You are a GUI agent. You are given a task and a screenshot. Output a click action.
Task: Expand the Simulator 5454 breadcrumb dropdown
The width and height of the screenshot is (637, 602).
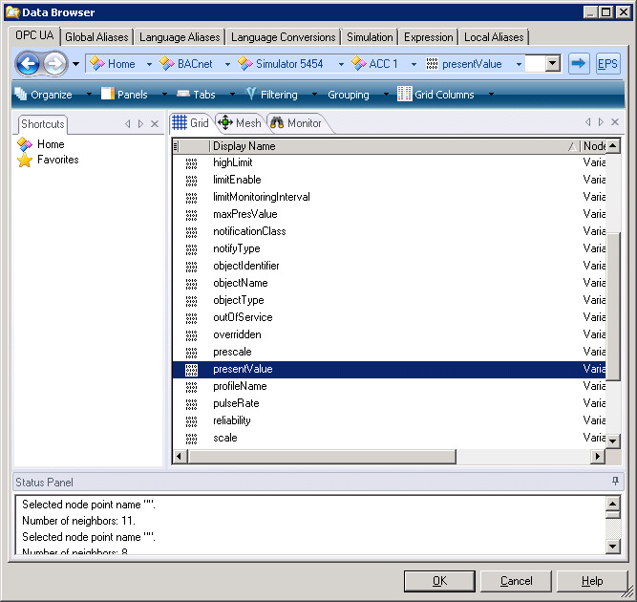pyautogui.click(x=340, y=64)
